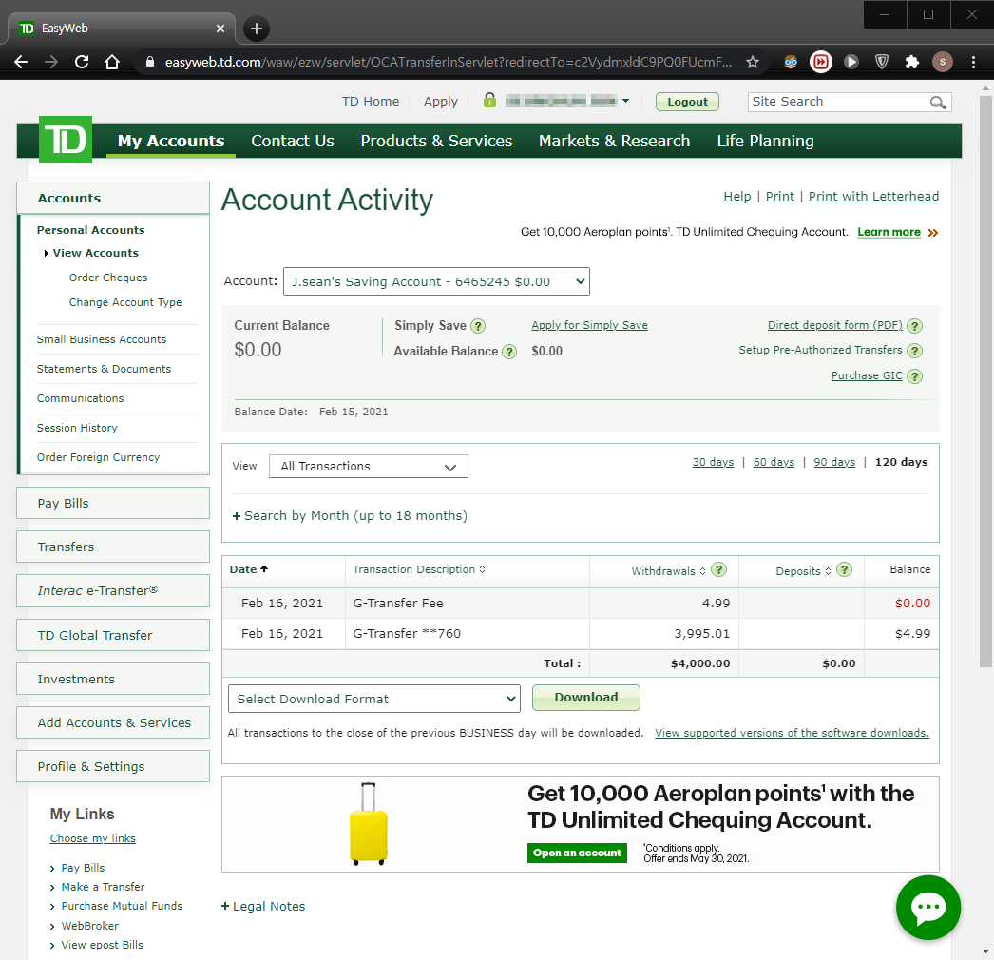The image size is (994, 960).
Task: Open Transfers in sidebar
Action: [113, 547]
